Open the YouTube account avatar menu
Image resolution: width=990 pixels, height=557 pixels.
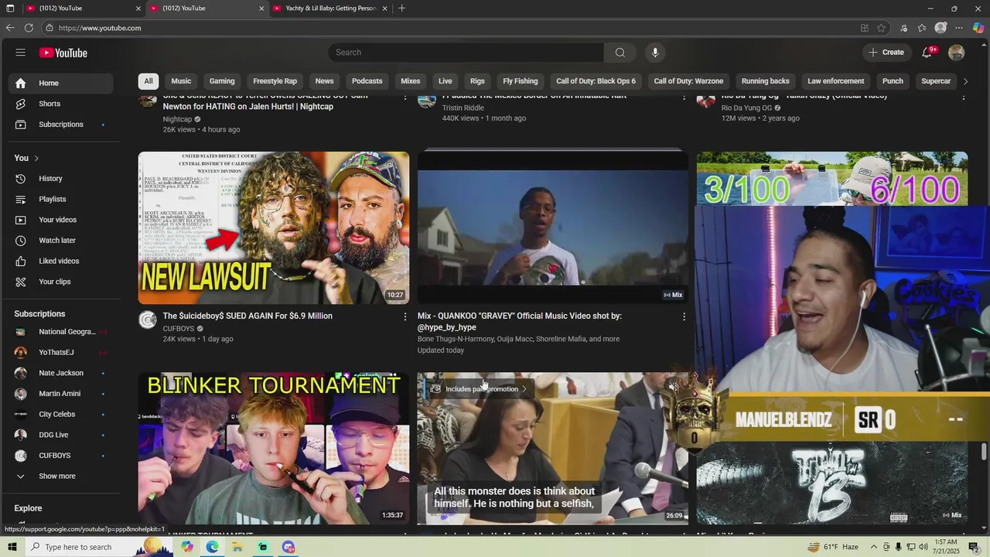956,53
